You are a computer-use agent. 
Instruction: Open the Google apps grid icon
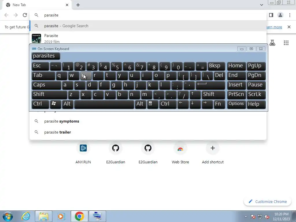click(286, 43)
